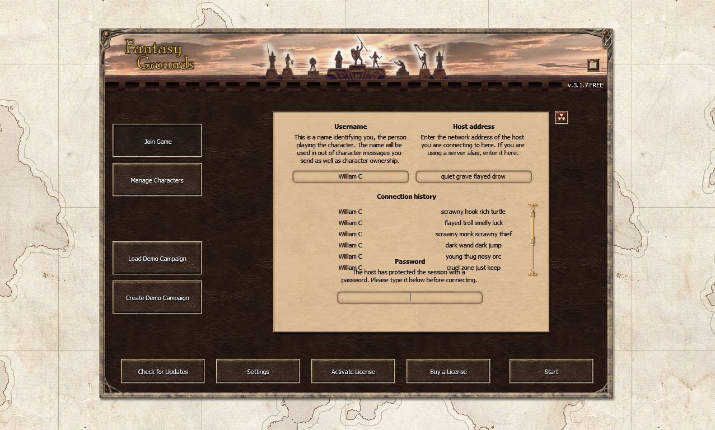The image size is (715, 430).
Task: Select history entry scrawny monk scrawny thief
Action: pos(474,234)
